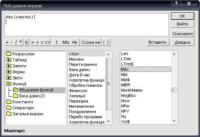Image resolution: width=200 pixels, height=137 pixels.
Task: Select the База даних21 tree item
Action: click(x=32, y=96)
